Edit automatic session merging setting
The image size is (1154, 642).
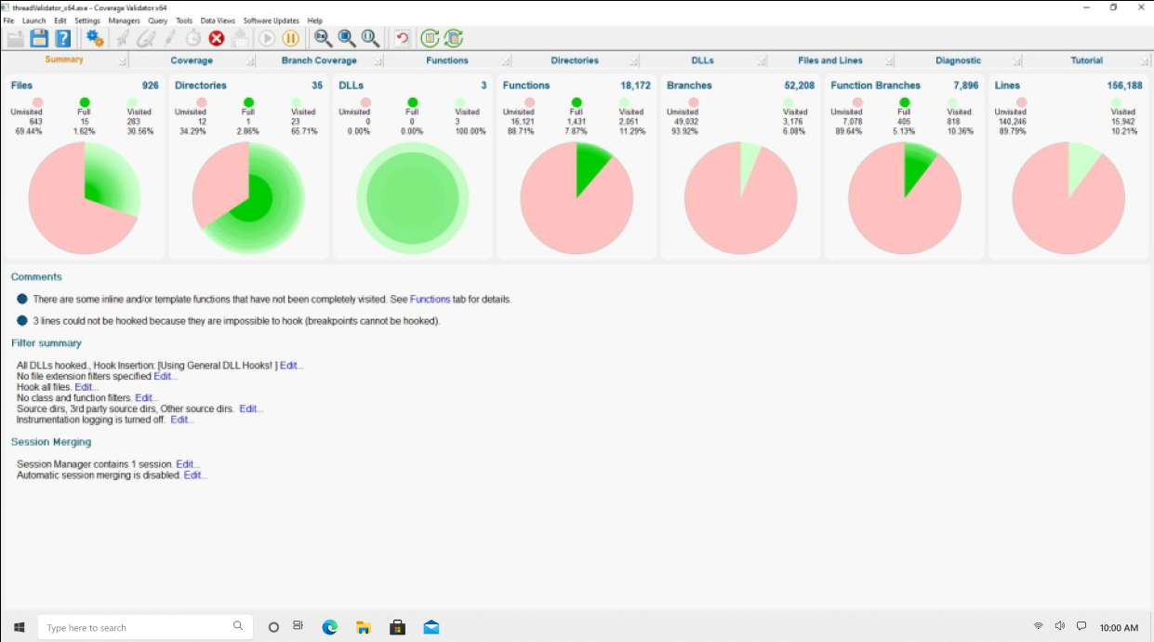[x=195, y=475]
